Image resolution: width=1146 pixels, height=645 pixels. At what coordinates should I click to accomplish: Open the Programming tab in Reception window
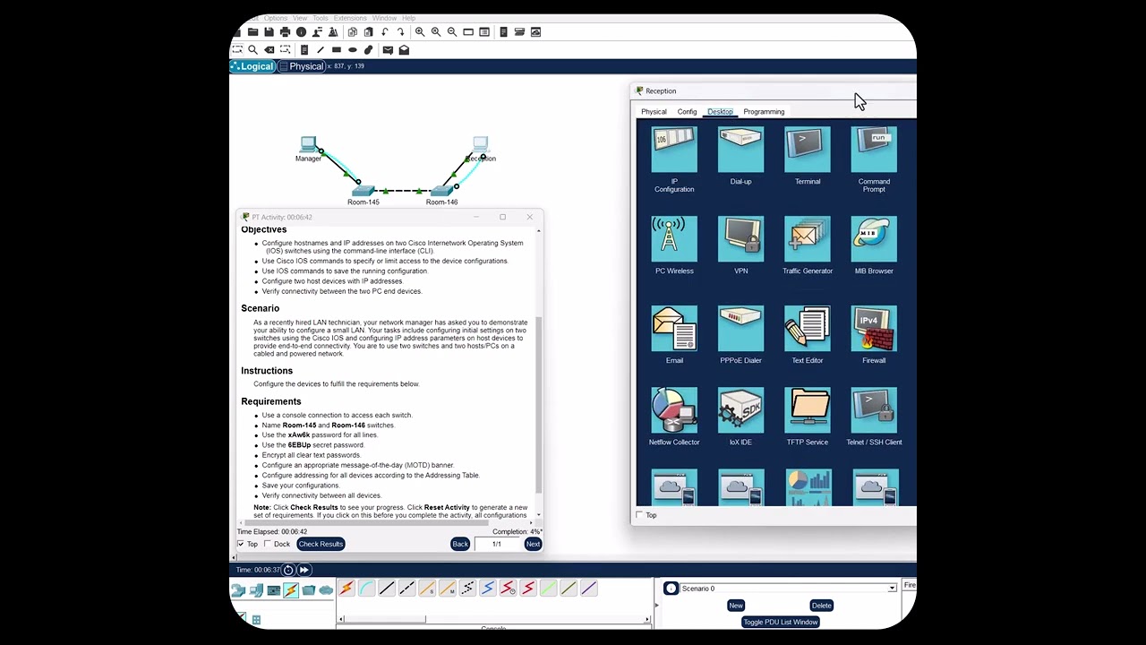click(764, 112)
